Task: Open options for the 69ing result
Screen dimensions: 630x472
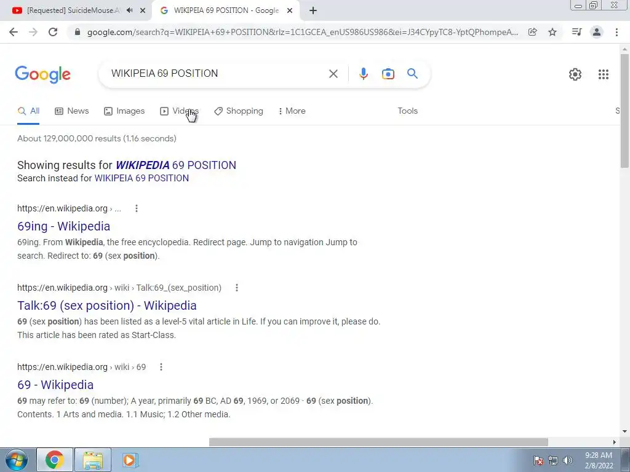Action: (x=137, y=208)
